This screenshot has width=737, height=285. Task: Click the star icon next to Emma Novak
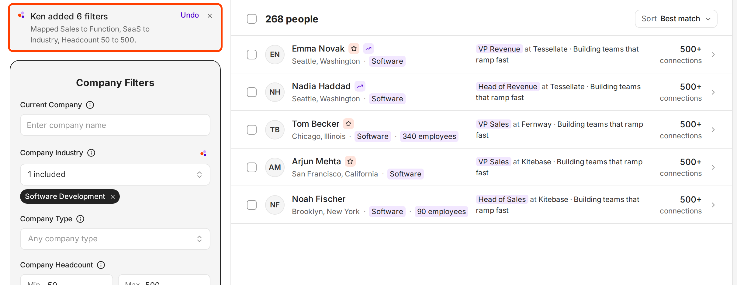(x=354, y=49)
